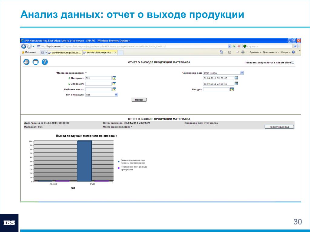Go back with the browser Back arrow
This screenshot has width=310, height=232.
coord(24,46)
